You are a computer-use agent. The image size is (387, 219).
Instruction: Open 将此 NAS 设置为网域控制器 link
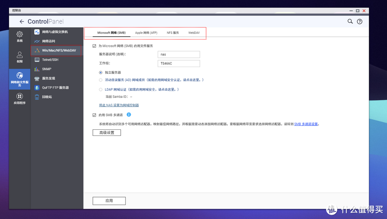point(119,105)
